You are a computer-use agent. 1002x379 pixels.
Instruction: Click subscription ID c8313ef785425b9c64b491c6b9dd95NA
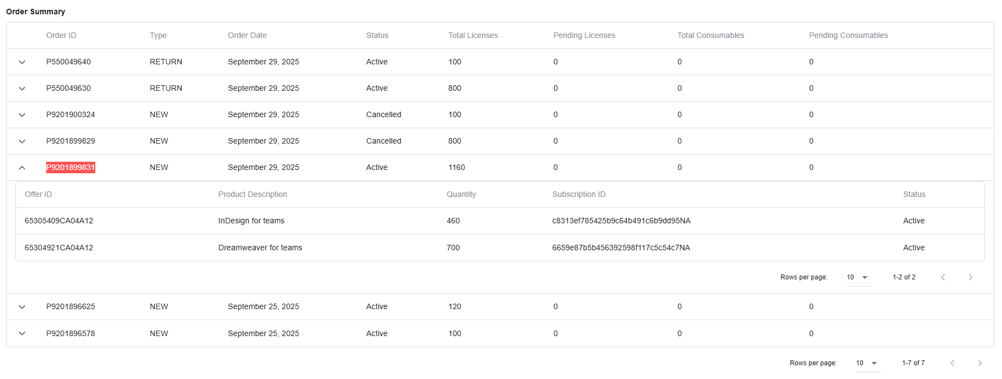click(621, 221)
